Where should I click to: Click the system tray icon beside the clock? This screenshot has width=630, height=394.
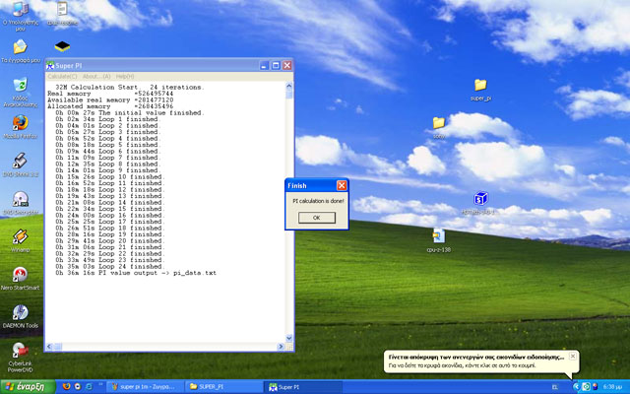[x=595, y=387]
